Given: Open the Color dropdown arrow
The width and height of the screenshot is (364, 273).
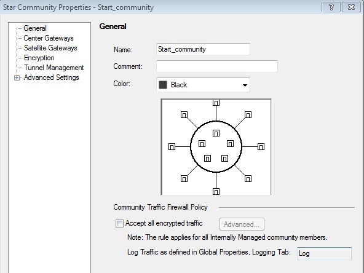Looking at the screenshot, I should click(245, 85).
